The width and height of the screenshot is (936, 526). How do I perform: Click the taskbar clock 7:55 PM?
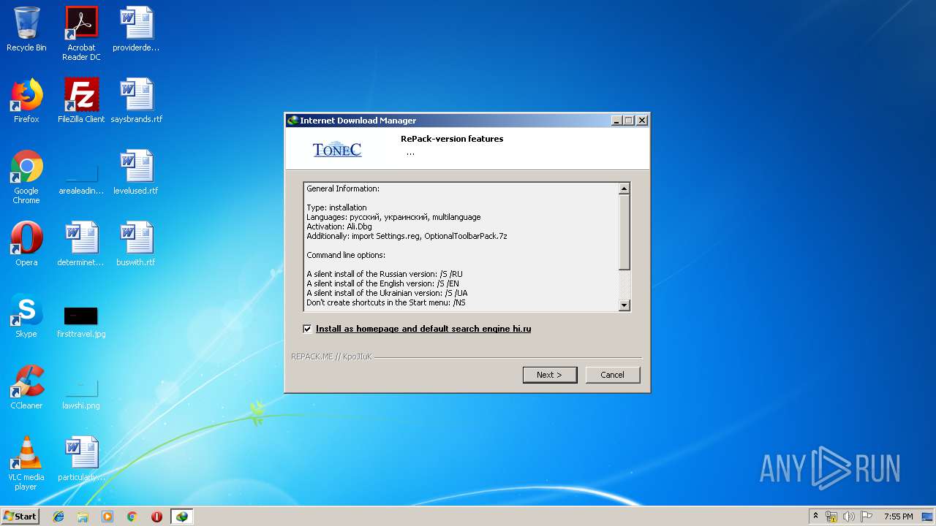click(x=898, y=517)
